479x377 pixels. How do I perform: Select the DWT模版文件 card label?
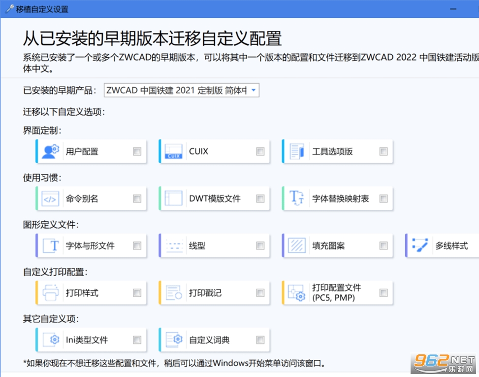click(x=215, y=199)
